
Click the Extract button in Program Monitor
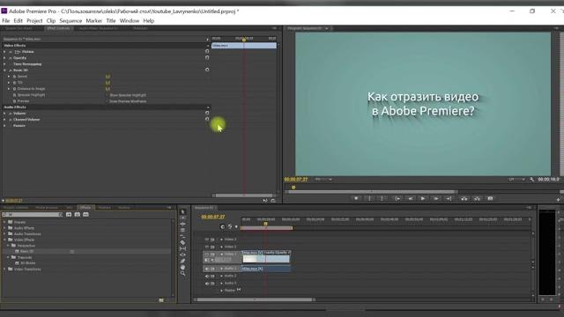477,198
